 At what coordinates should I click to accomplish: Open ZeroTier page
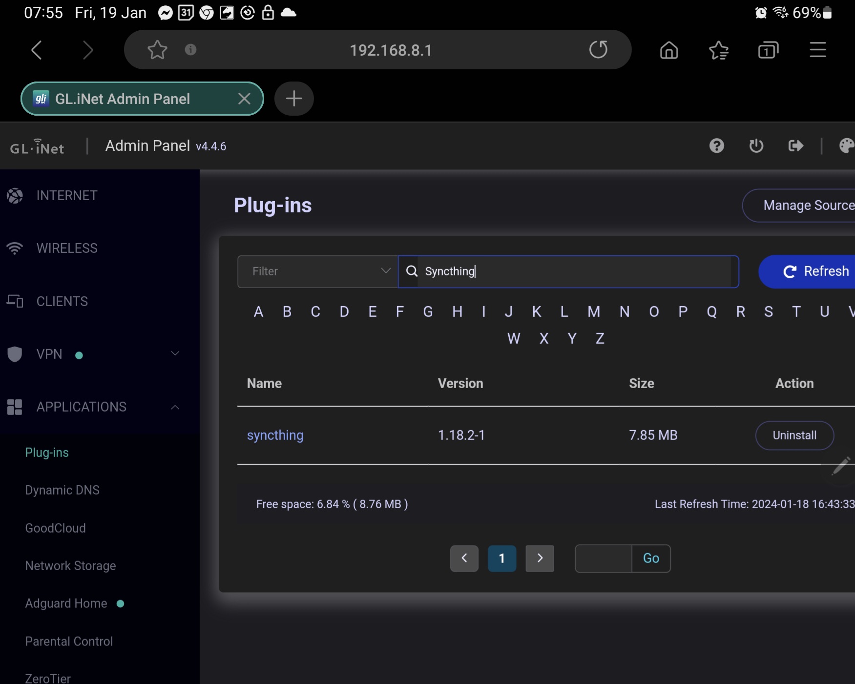point(48,678)
